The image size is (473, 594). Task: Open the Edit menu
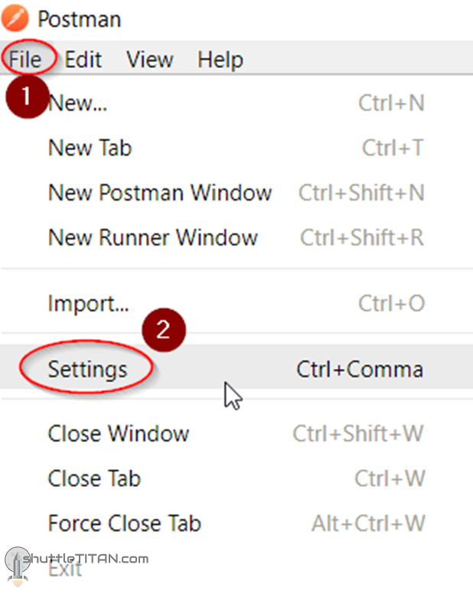(x=83, y=60)
